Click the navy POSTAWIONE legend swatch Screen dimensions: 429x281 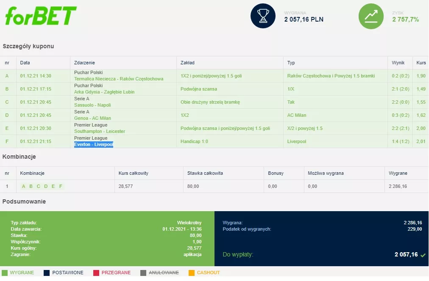tap(47, 273)
